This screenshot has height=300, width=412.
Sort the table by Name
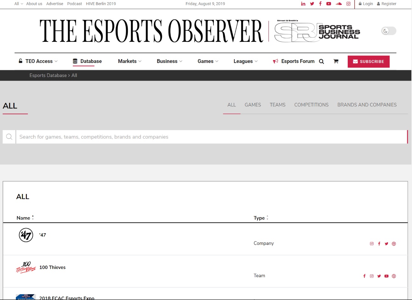[x=25, y=218]
